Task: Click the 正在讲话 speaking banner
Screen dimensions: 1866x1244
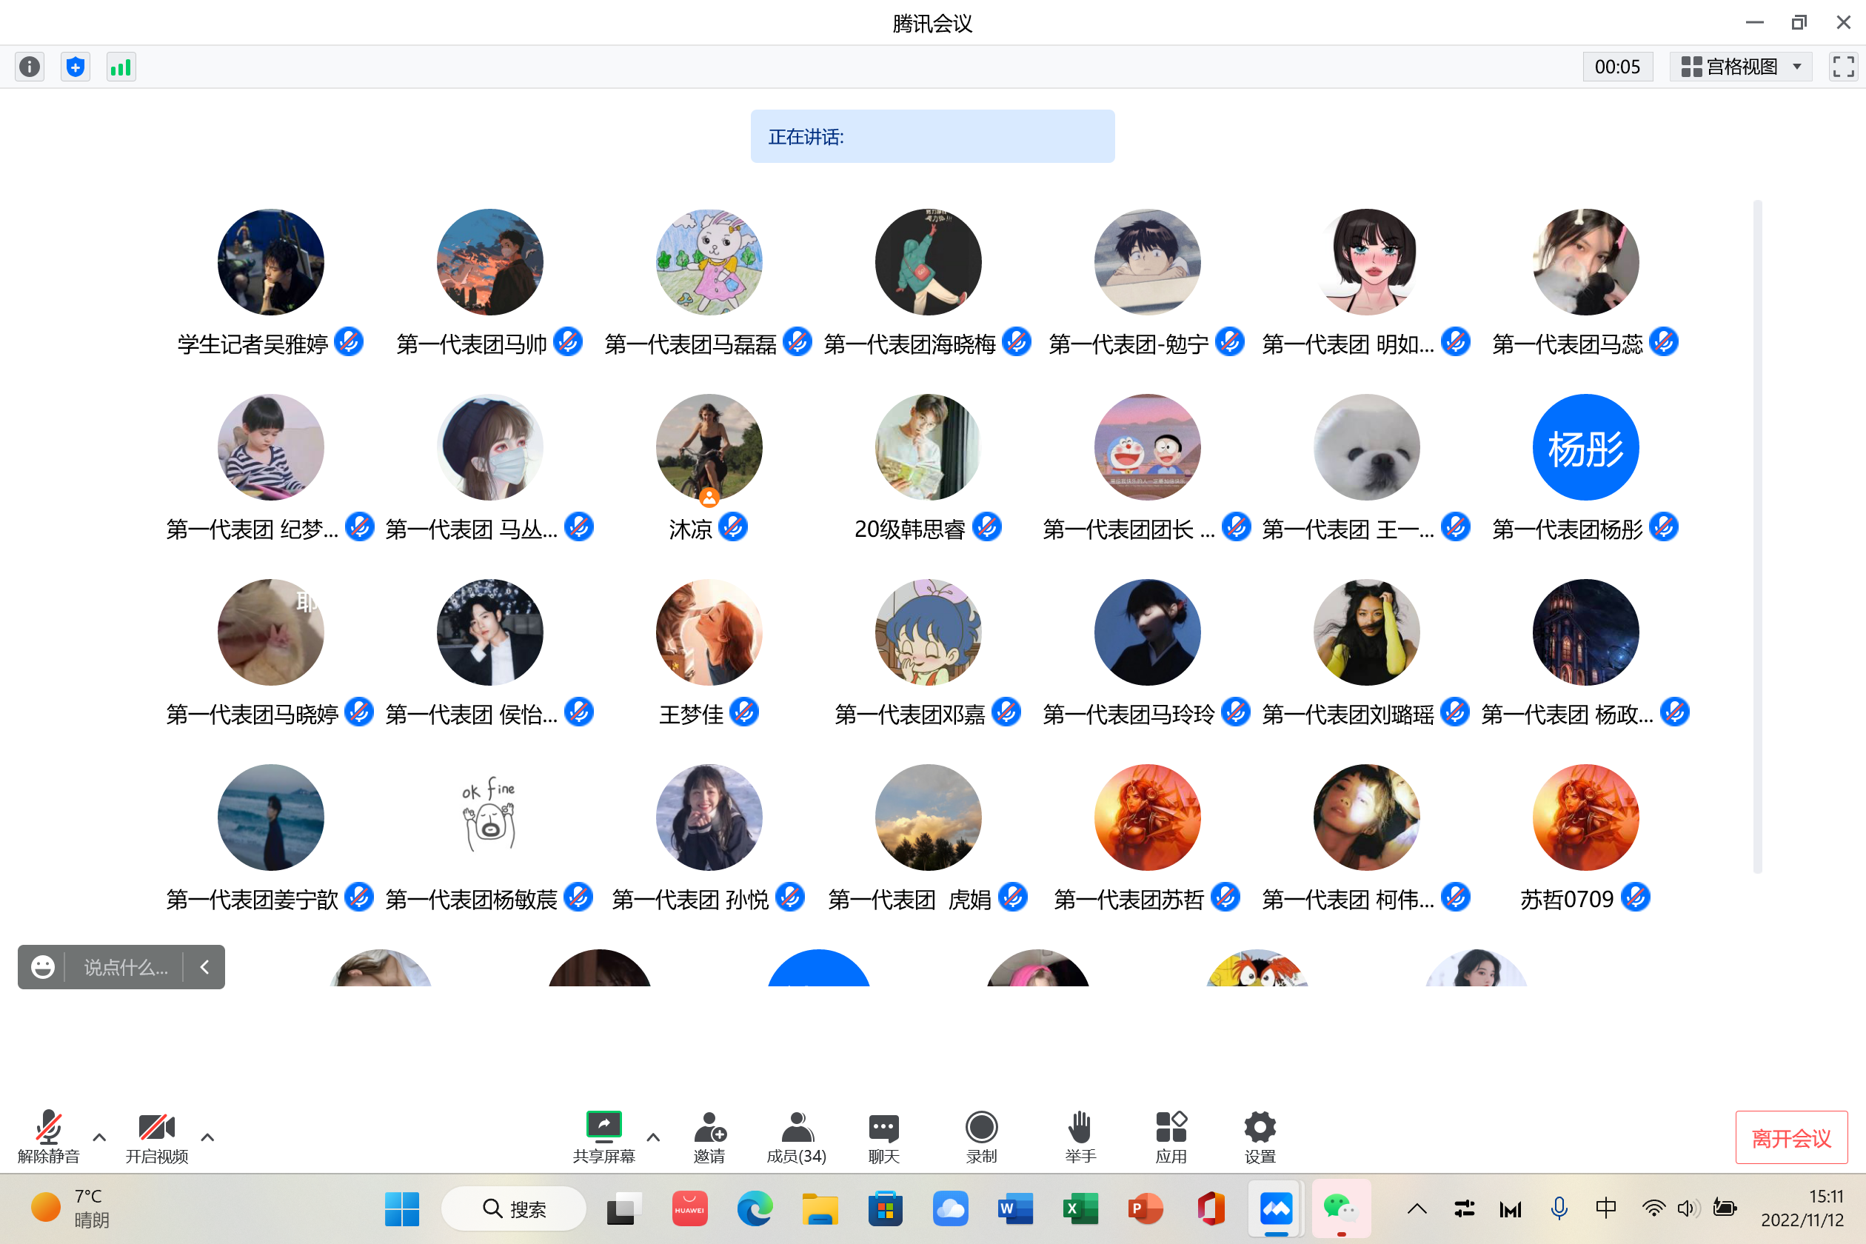Action: tap(932, 136)
